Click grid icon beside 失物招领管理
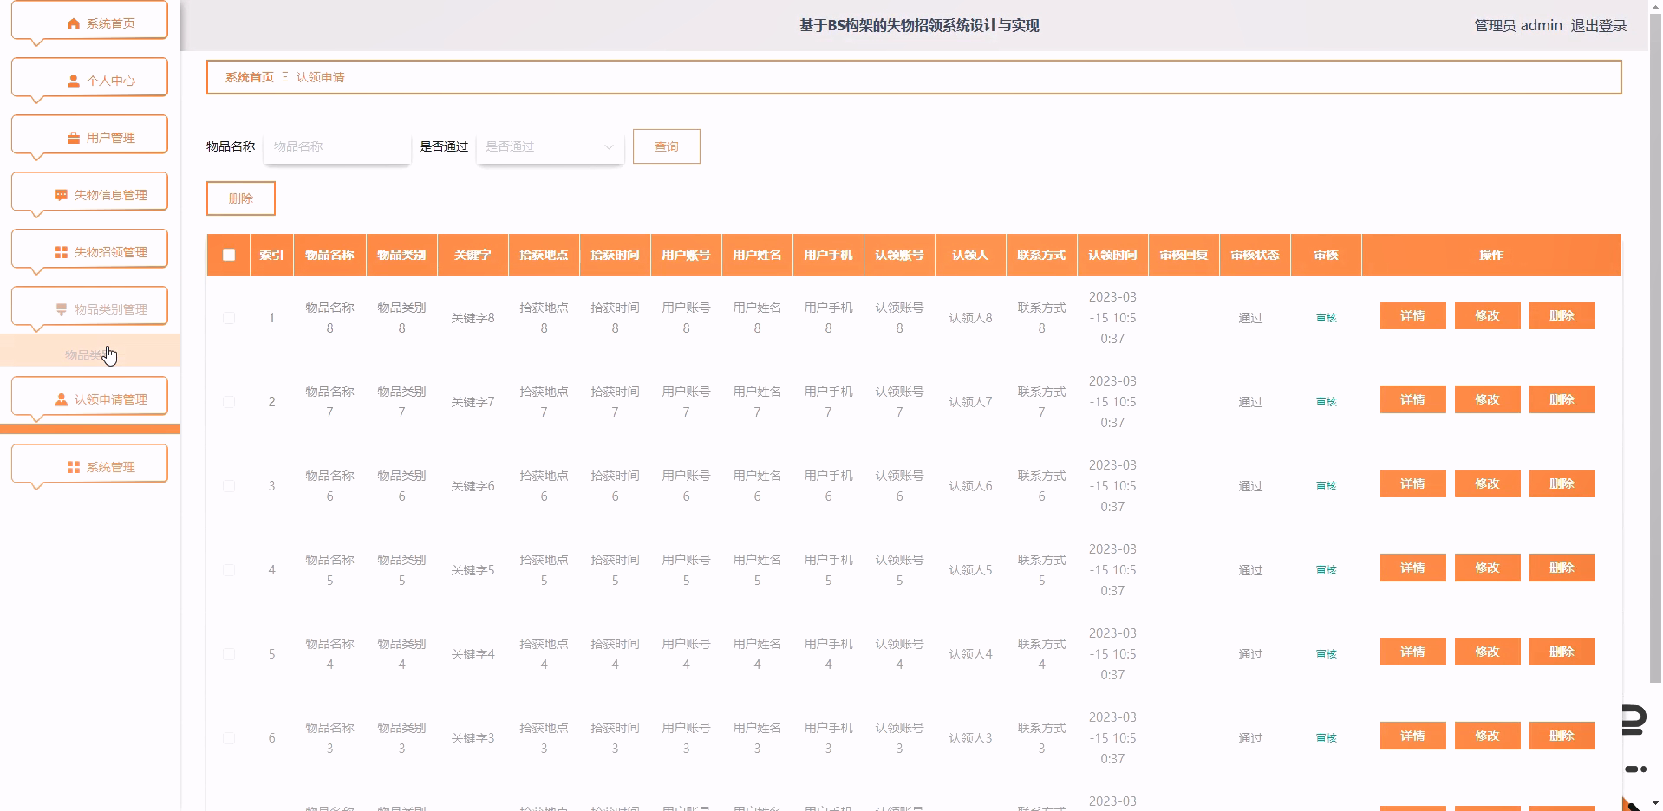The image size is (1663, 811). (x=62, y=252)
